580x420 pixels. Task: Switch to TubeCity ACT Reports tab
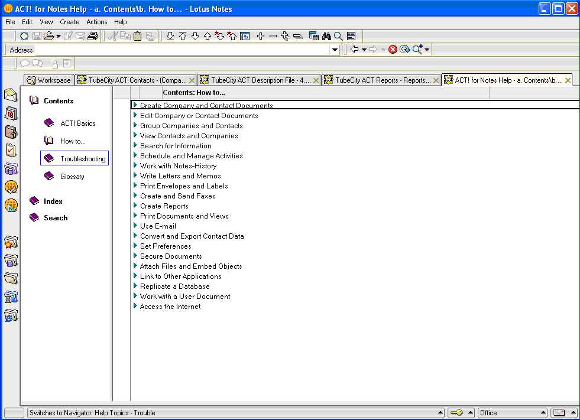381,80
